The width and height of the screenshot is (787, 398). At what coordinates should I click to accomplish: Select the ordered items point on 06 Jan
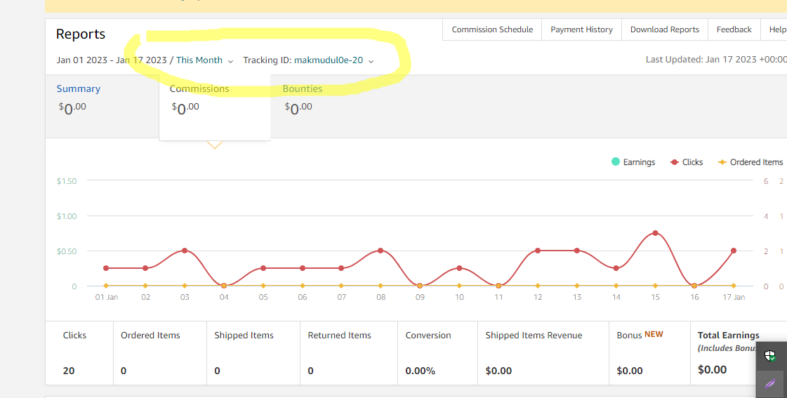tap(302, 286)
